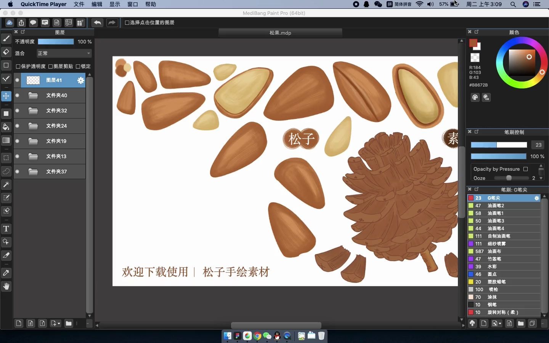
Task: Expand 文件夹37 folder layer
Action: coord(33,171)
